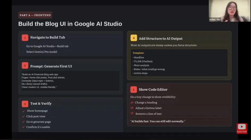Viewport: 251px width, 140px height.
Task: Click the Prompt: Generate First UI heading
Action: 51,66
